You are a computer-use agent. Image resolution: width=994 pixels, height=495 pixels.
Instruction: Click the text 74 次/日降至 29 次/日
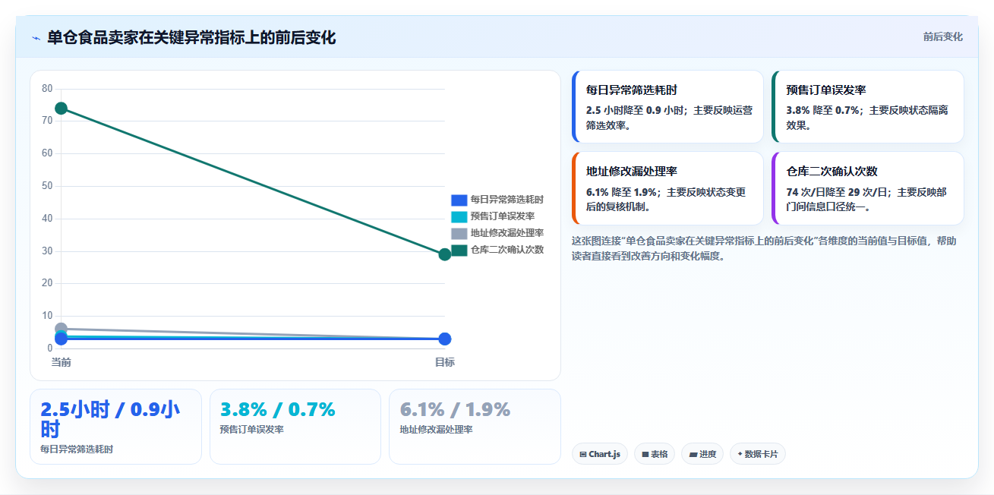(838, 192)
